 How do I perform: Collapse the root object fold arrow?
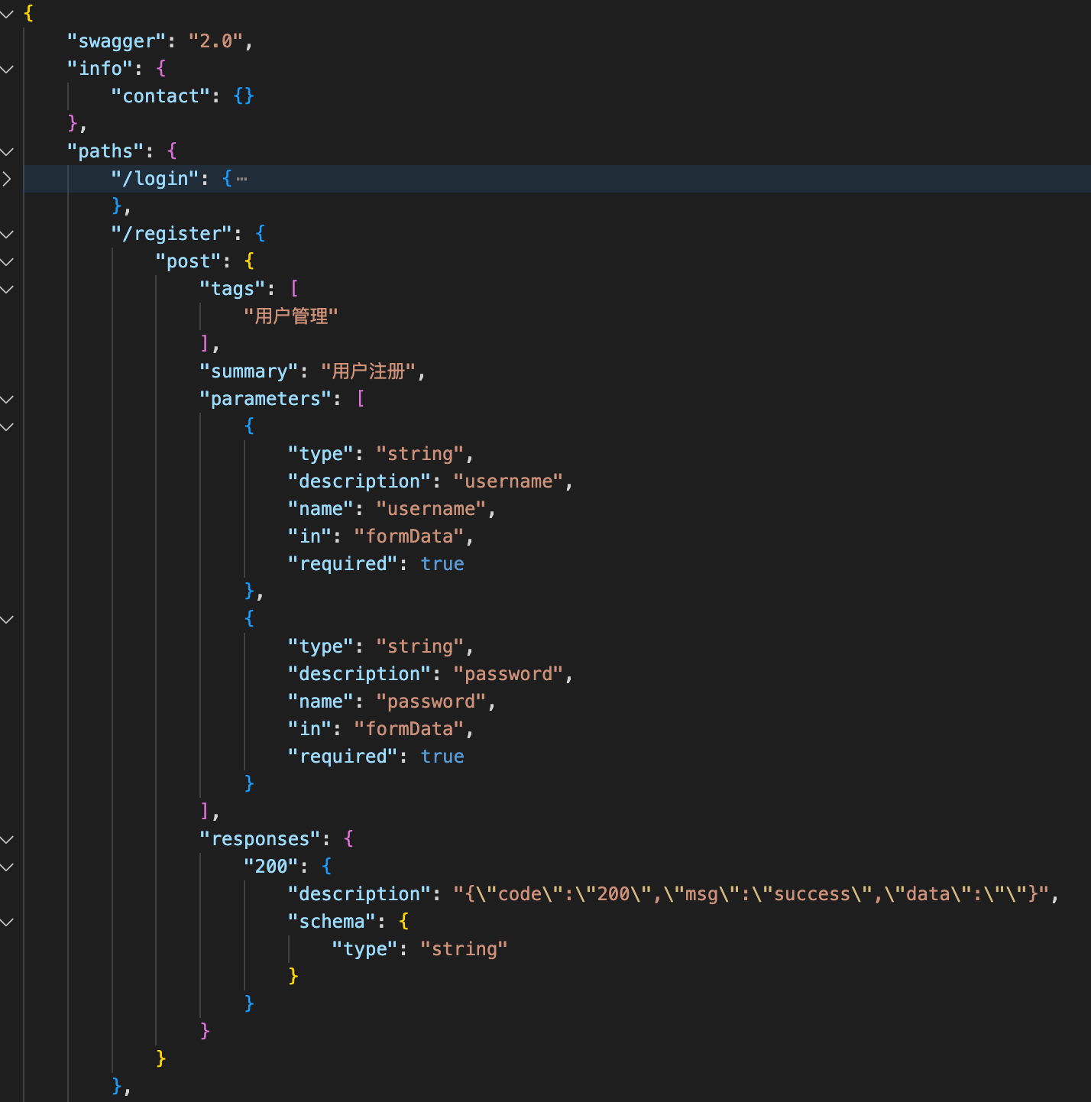coord(7,14)
